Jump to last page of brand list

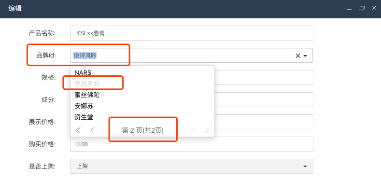tap(207, 130)
